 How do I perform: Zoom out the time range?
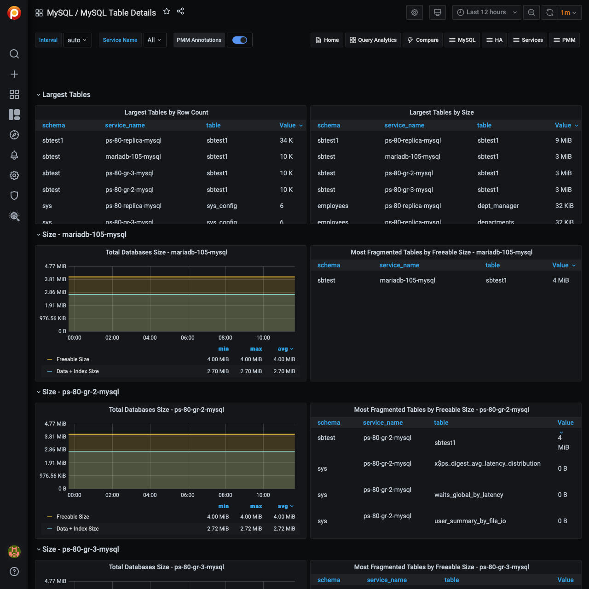click(531, 12)
